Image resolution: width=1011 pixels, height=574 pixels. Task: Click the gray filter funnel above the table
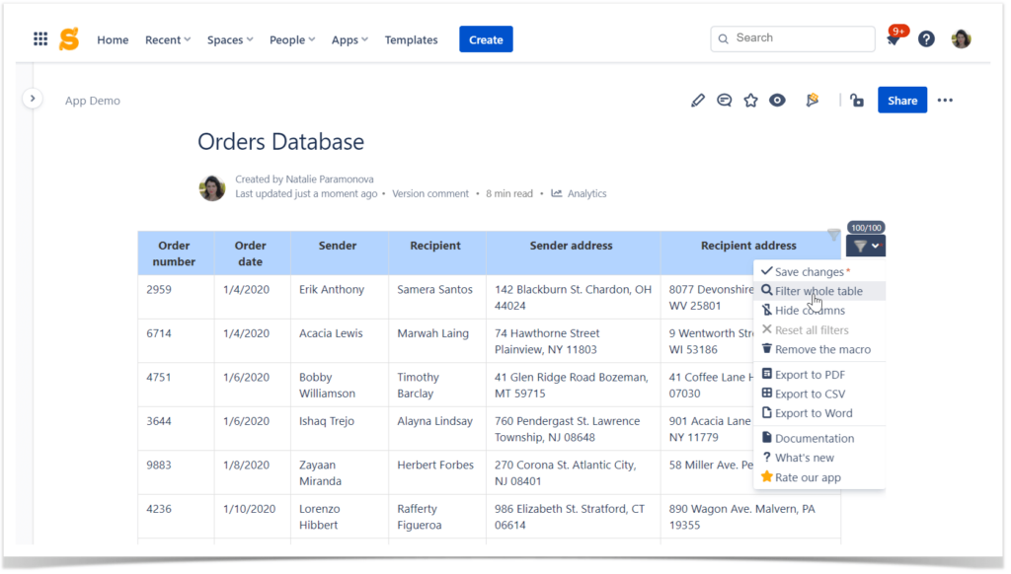click(x=833, y=236)
